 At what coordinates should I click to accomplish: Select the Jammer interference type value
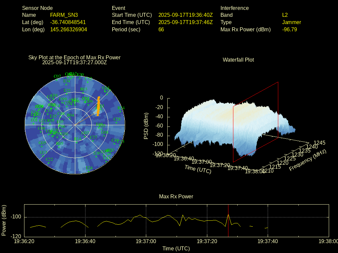[x=291, y=22]
